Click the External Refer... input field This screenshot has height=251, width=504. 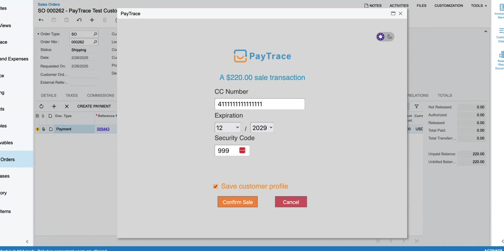click(x=84, y=83)
